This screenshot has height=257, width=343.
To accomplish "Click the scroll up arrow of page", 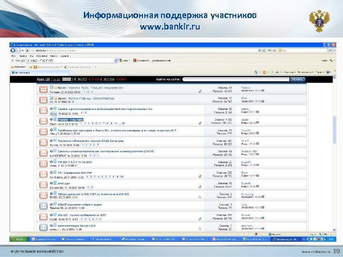I will point(334,78).
